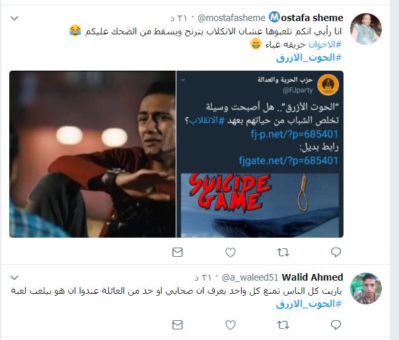Screen dimensions: 399x340
Task: Open the #الاخوان hashtag link
Action: coord(325,44)
